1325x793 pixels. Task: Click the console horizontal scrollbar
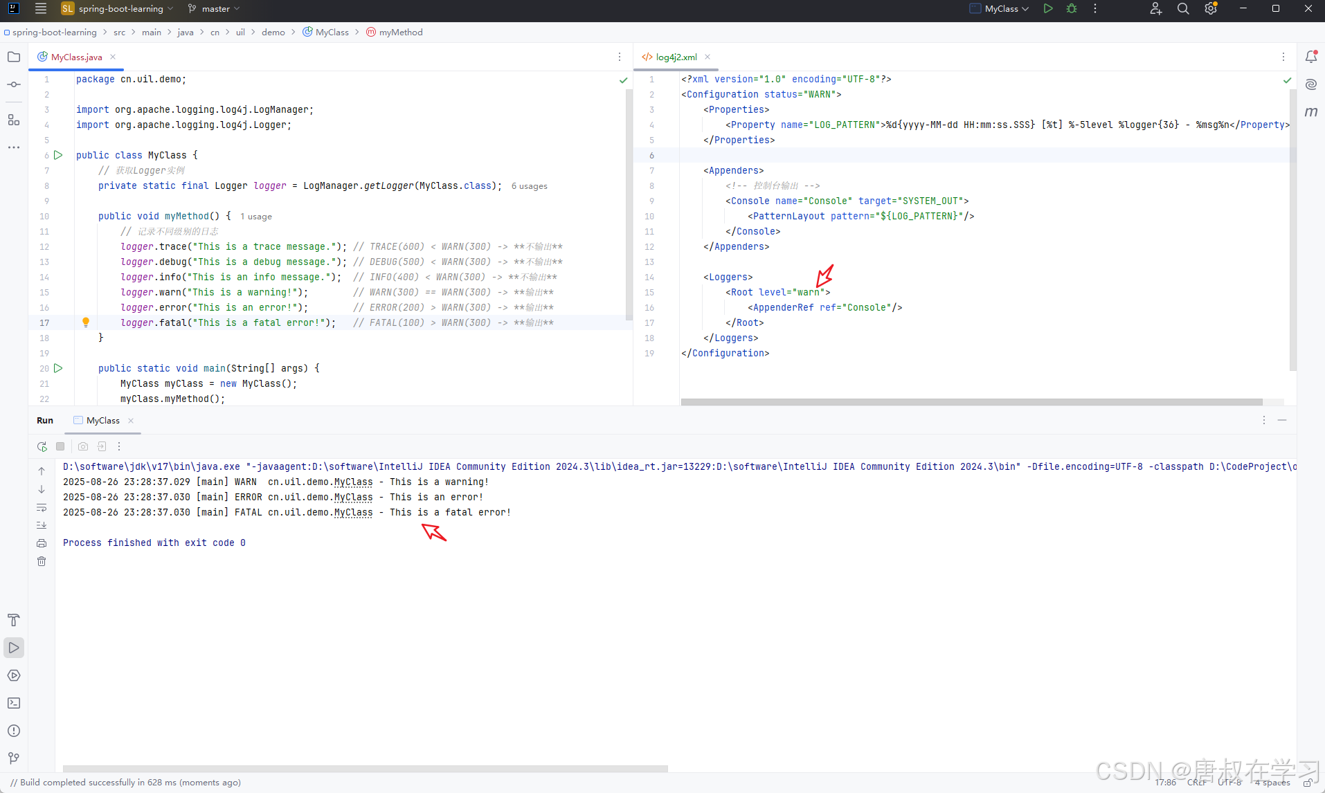[x=365, y=768]
